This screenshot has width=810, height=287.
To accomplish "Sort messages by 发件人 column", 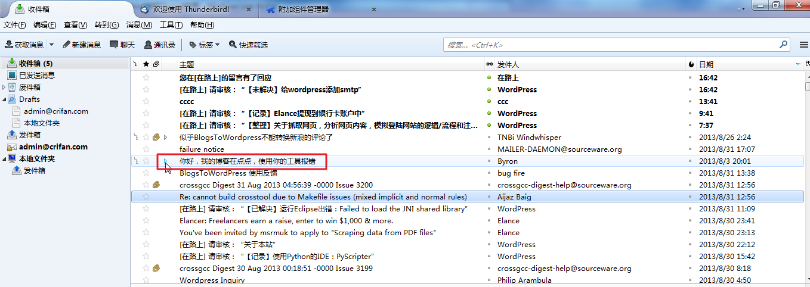I will (x=591, y=64).
